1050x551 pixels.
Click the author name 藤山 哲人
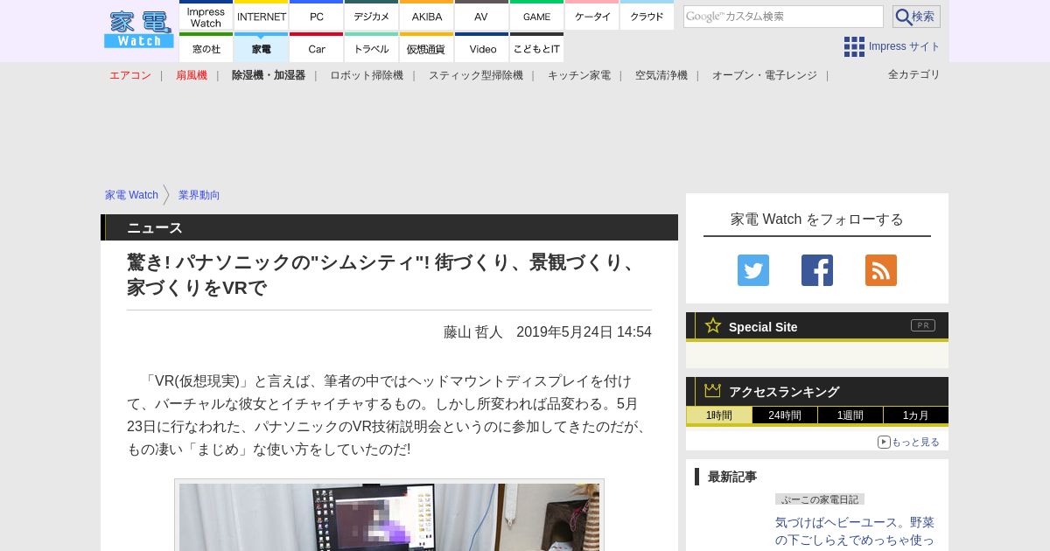[473, 332]
